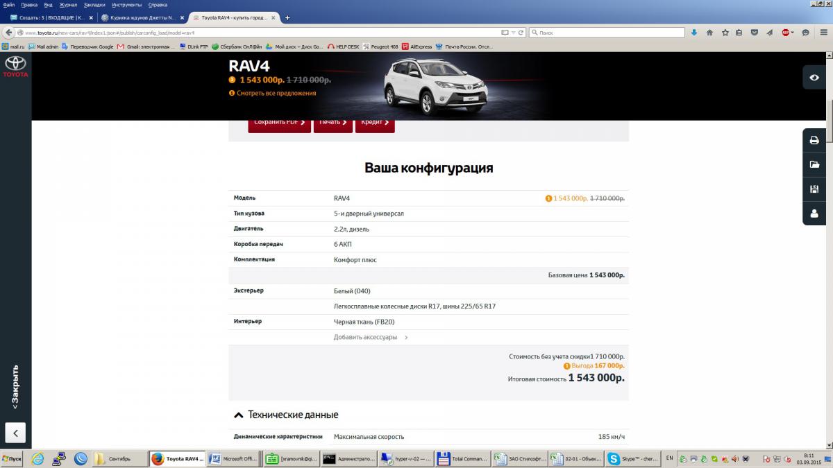Open the Смотреть все предложения link
This screenshot has width=833, height=468.
[x=276, y=93]
